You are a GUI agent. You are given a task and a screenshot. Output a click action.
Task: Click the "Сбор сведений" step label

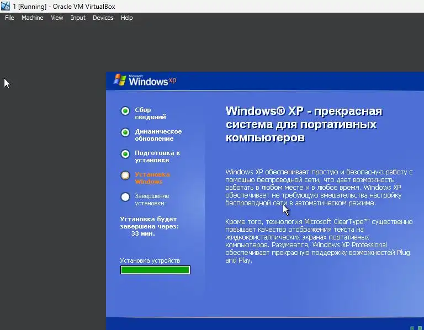[150, 113]
